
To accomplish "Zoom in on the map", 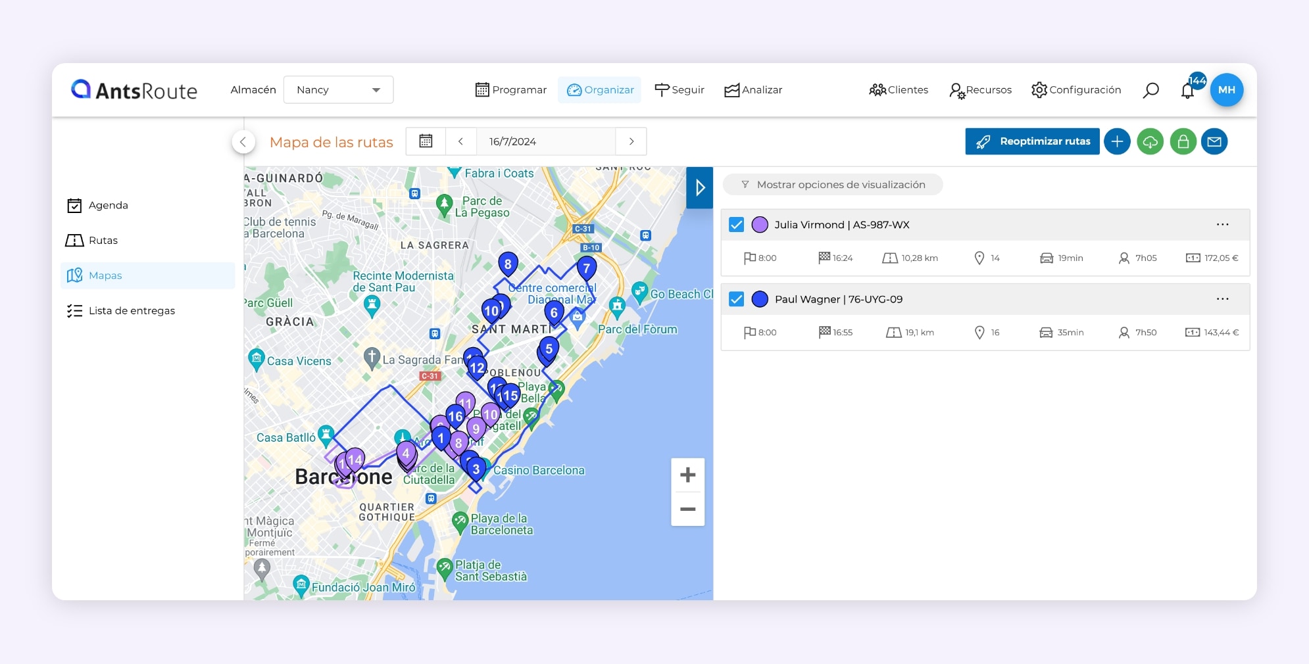I will click(x=687, y=475).
